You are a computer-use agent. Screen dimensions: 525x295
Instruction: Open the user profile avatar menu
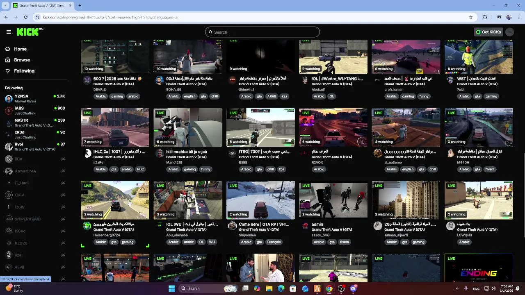(x=509, y=32)
